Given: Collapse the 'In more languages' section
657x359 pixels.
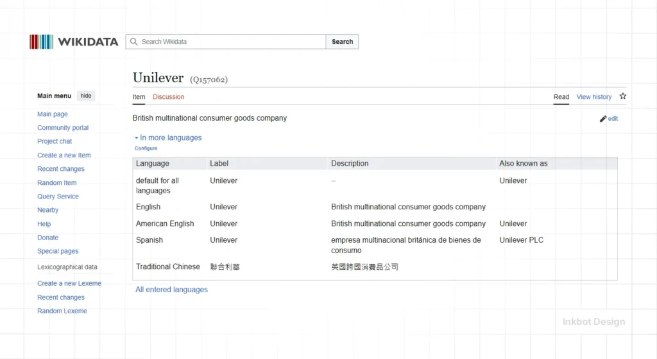Looking at the screenshot, I should coord(168,137).
